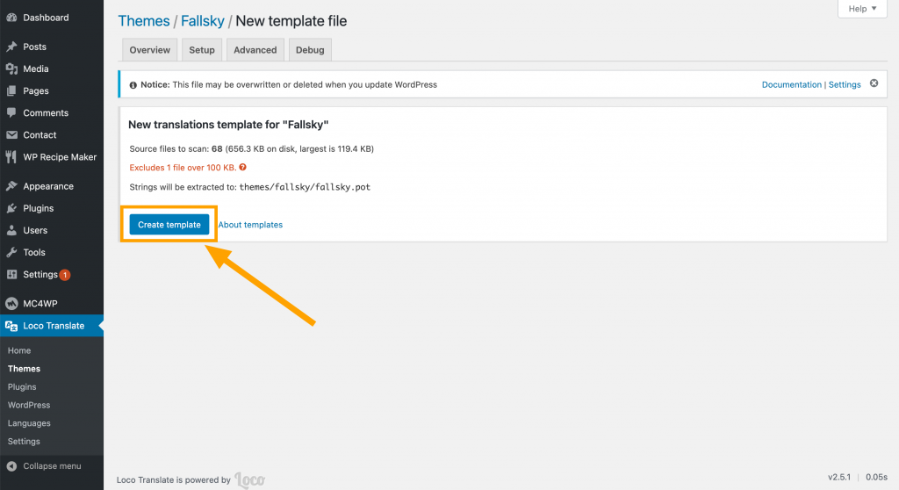Open Languages in Loco Translate submenu
Image resolution: width=899 pixels, height=490 pixels.
29,423
